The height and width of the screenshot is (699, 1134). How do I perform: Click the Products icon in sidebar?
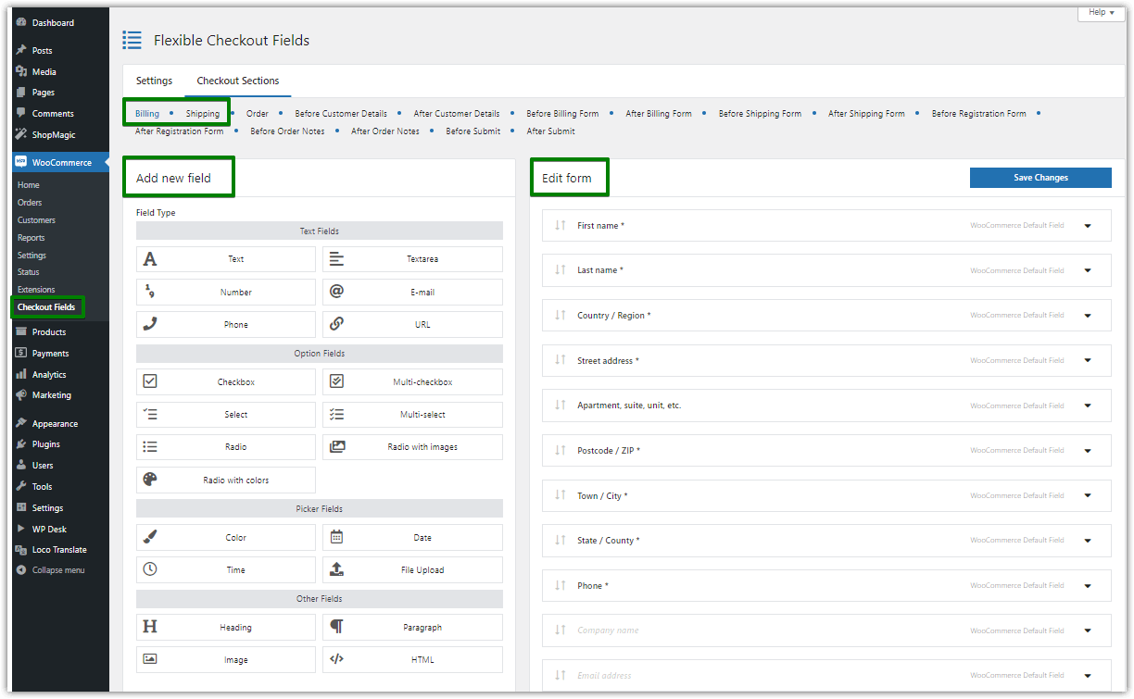click(21, 331)
